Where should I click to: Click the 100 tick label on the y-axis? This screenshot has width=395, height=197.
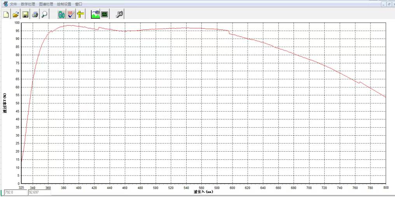17,22
